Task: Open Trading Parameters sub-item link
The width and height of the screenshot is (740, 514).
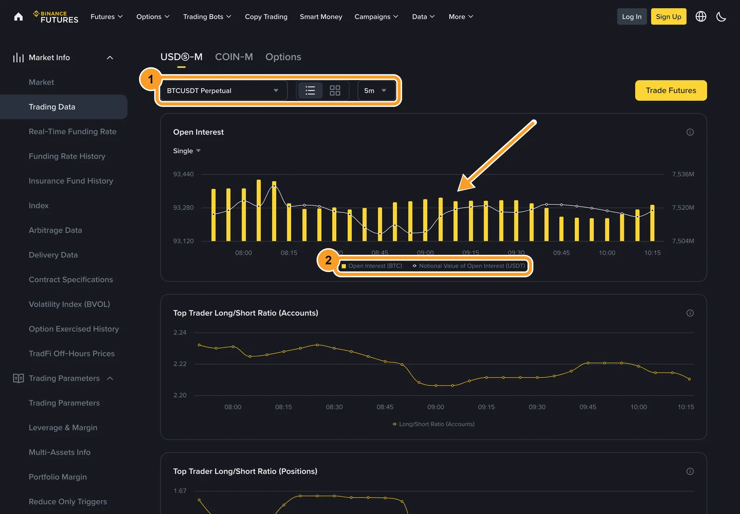Action: tap(64, 403)
